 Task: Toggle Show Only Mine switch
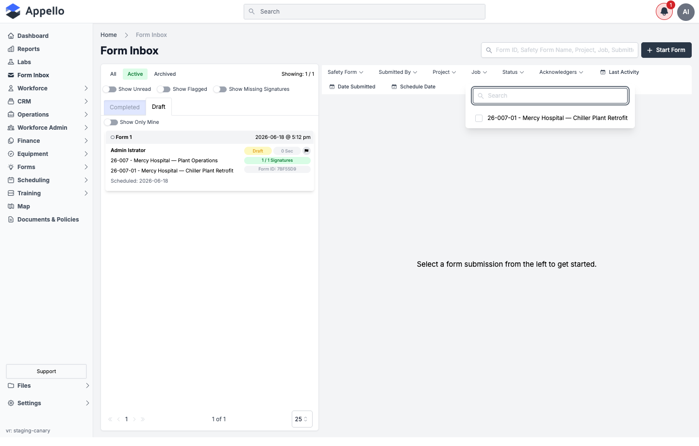click(x=111, y=122)
